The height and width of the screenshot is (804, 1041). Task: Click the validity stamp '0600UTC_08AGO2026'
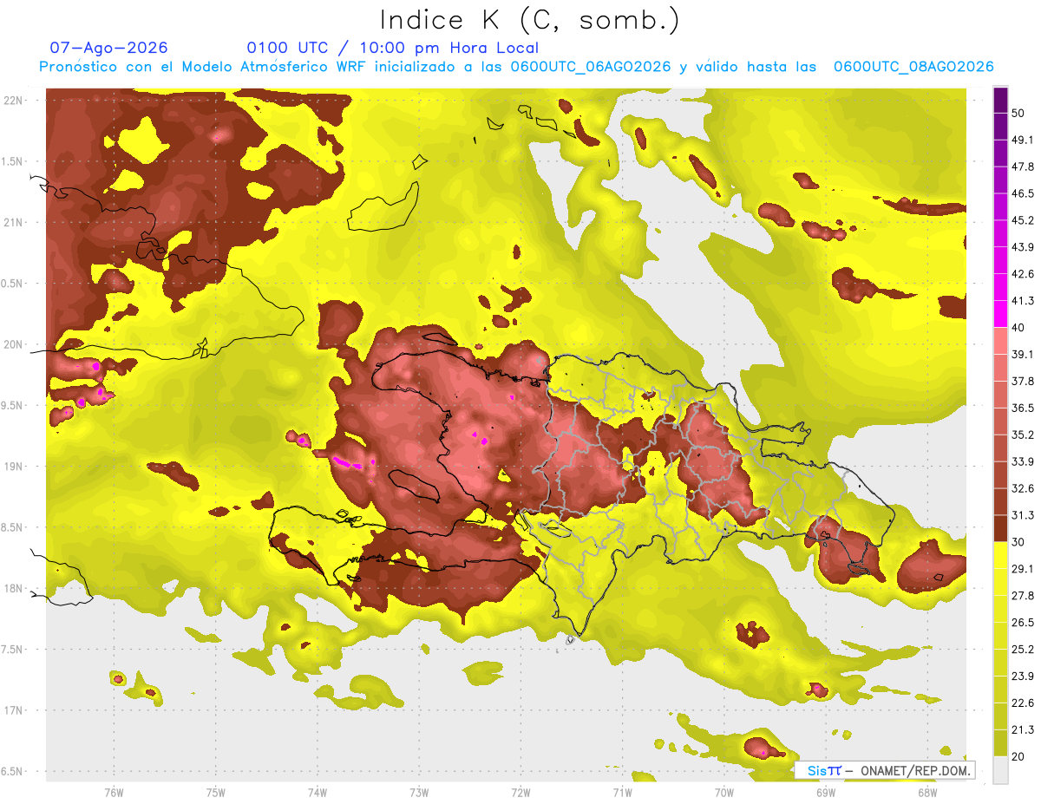[x=913, y=67]
